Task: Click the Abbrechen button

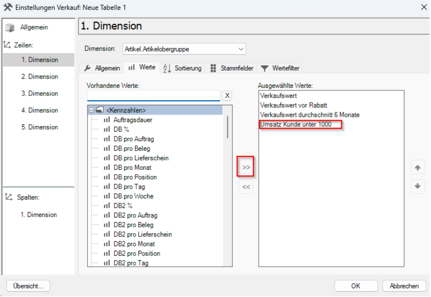Action: coord(404,286)
